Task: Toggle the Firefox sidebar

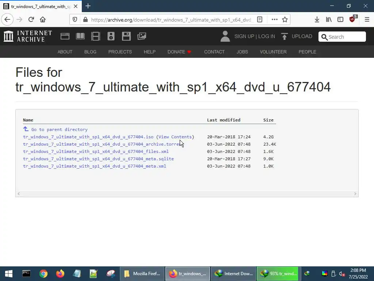Action: (340, 20)
